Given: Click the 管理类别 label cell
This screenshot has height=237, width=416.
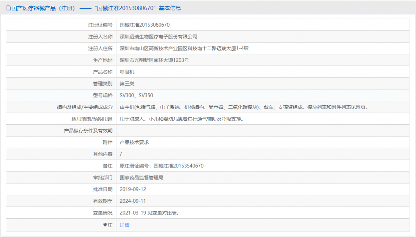Looking at the screenshot, I should [x=61, y=84].
